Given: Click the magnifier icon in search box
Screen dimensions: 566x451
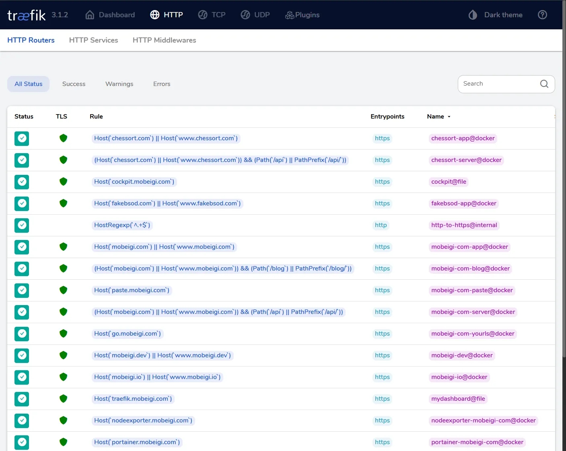Looking at the screenshot, I should [544, 84].
